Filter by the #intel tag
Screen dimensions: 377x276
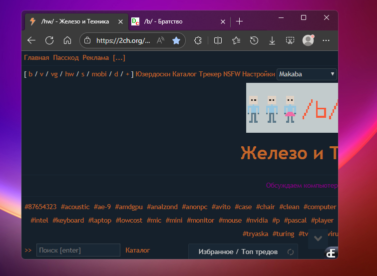pyautogui.click(x=39, y=220)
